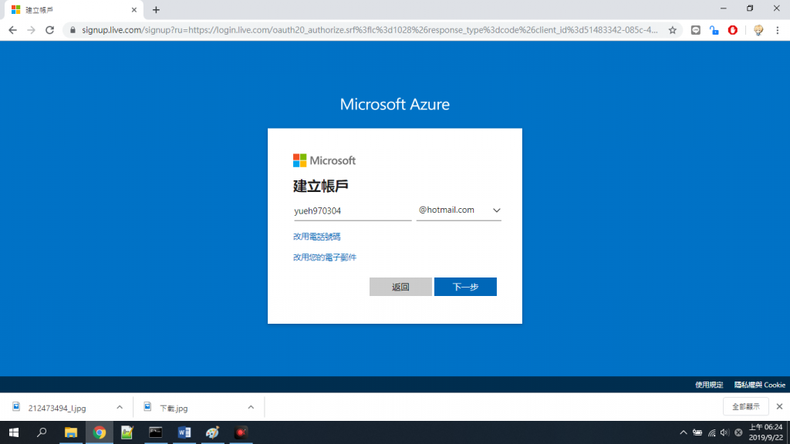Screen dimensions: 790x444
Task: Open the network Wi-Fi tray icon
Action: pos(711,432)
